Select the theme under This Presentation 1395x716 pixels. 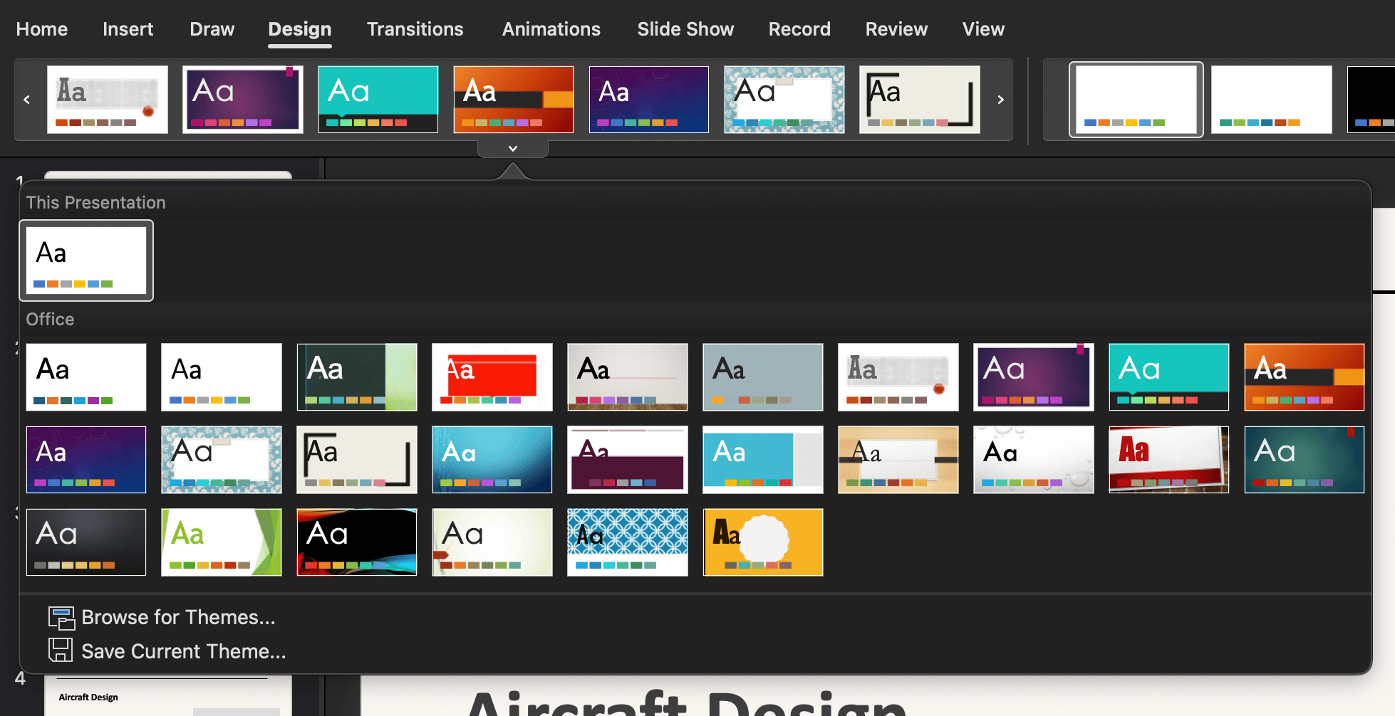(86, 260)
